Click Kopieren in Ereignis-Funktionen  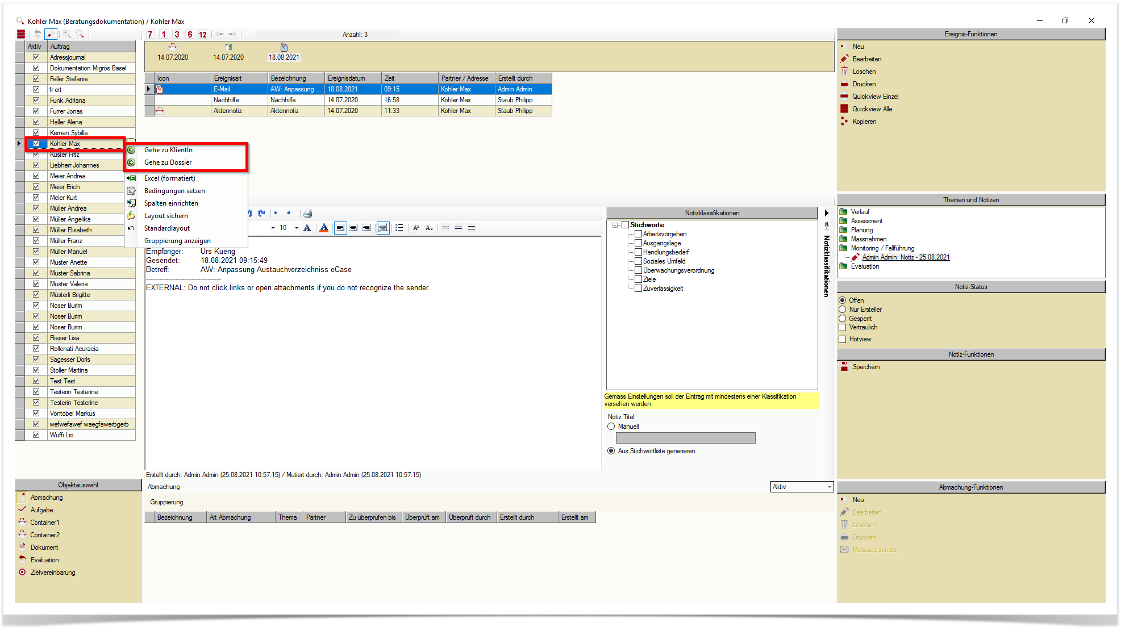[864, 122]
